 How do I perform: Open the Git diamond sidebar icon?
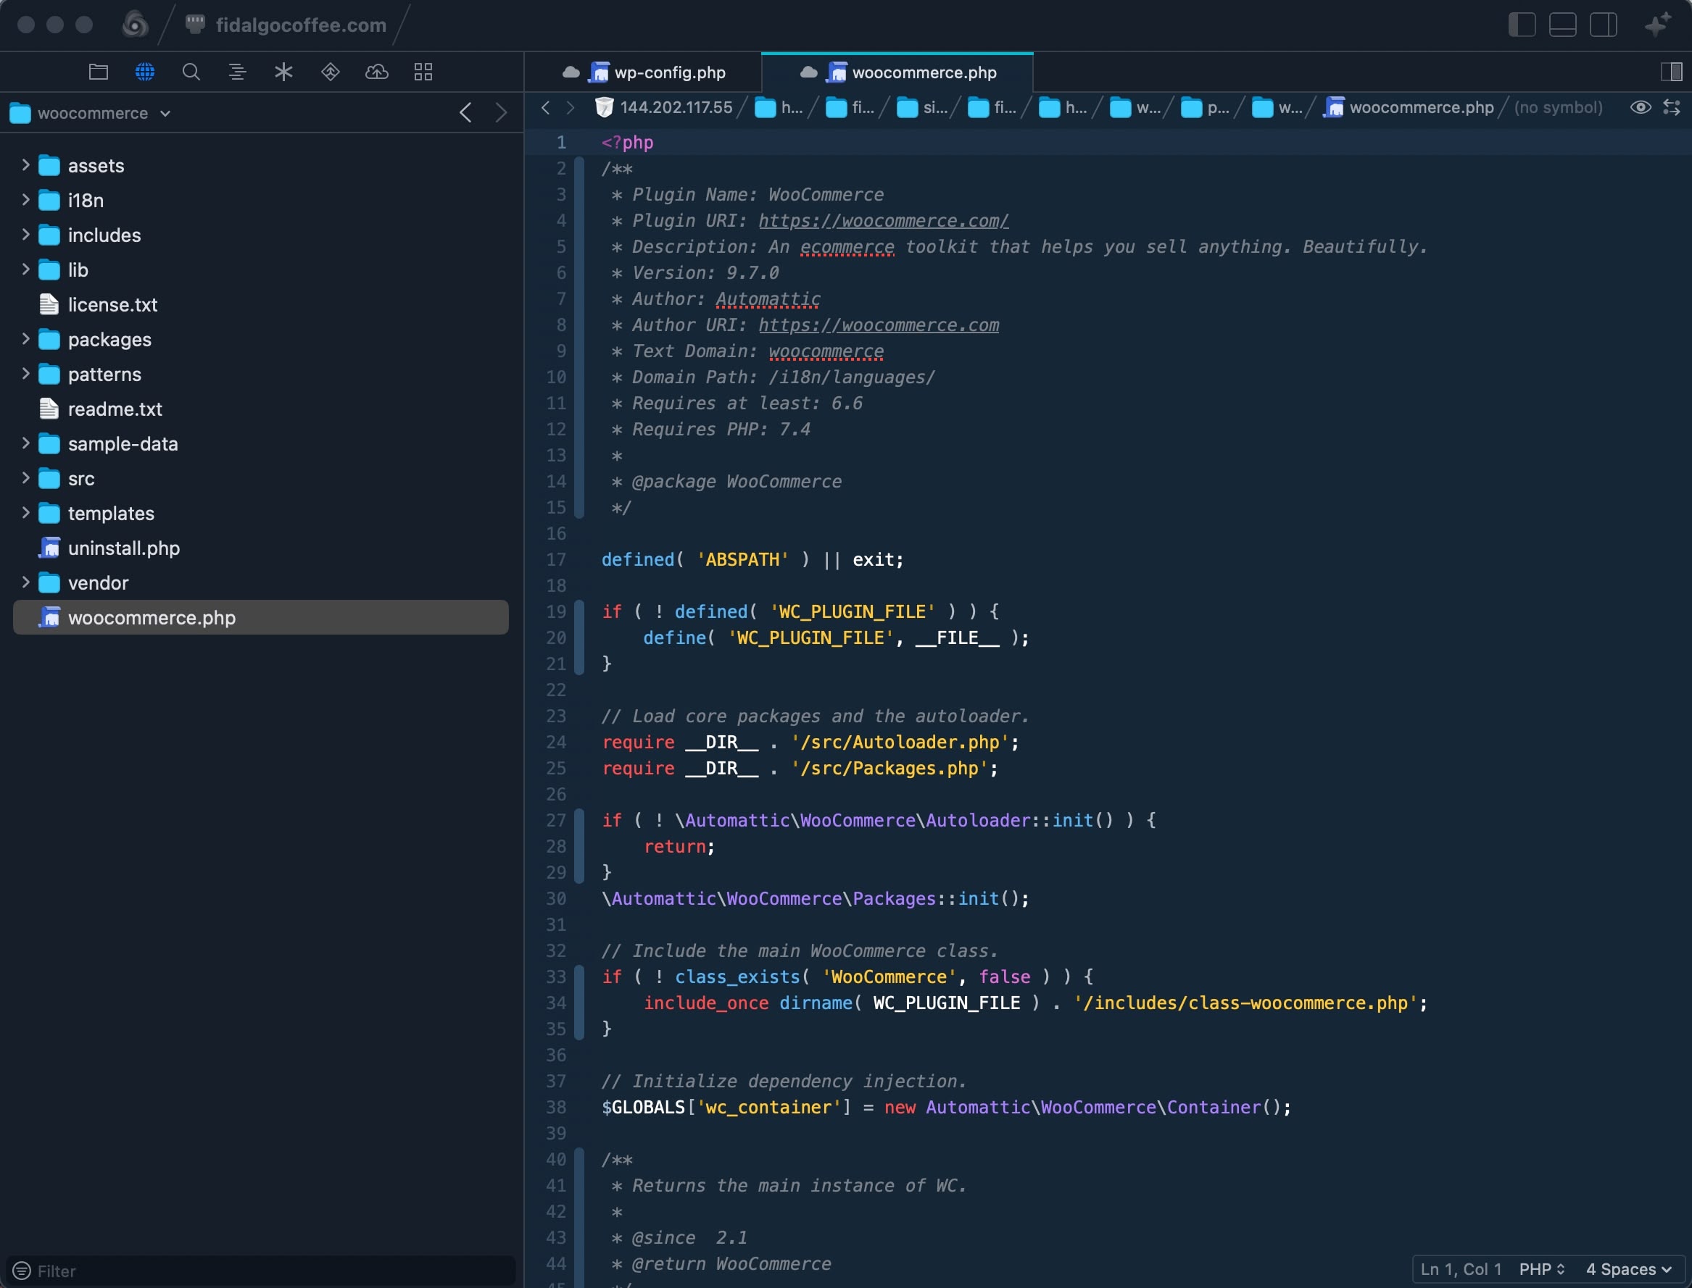click(331, 72)
